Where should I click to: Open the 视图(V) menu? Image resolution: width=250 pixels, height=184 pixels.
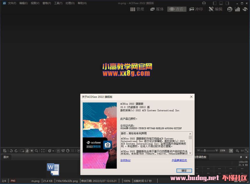coord(35,3)
